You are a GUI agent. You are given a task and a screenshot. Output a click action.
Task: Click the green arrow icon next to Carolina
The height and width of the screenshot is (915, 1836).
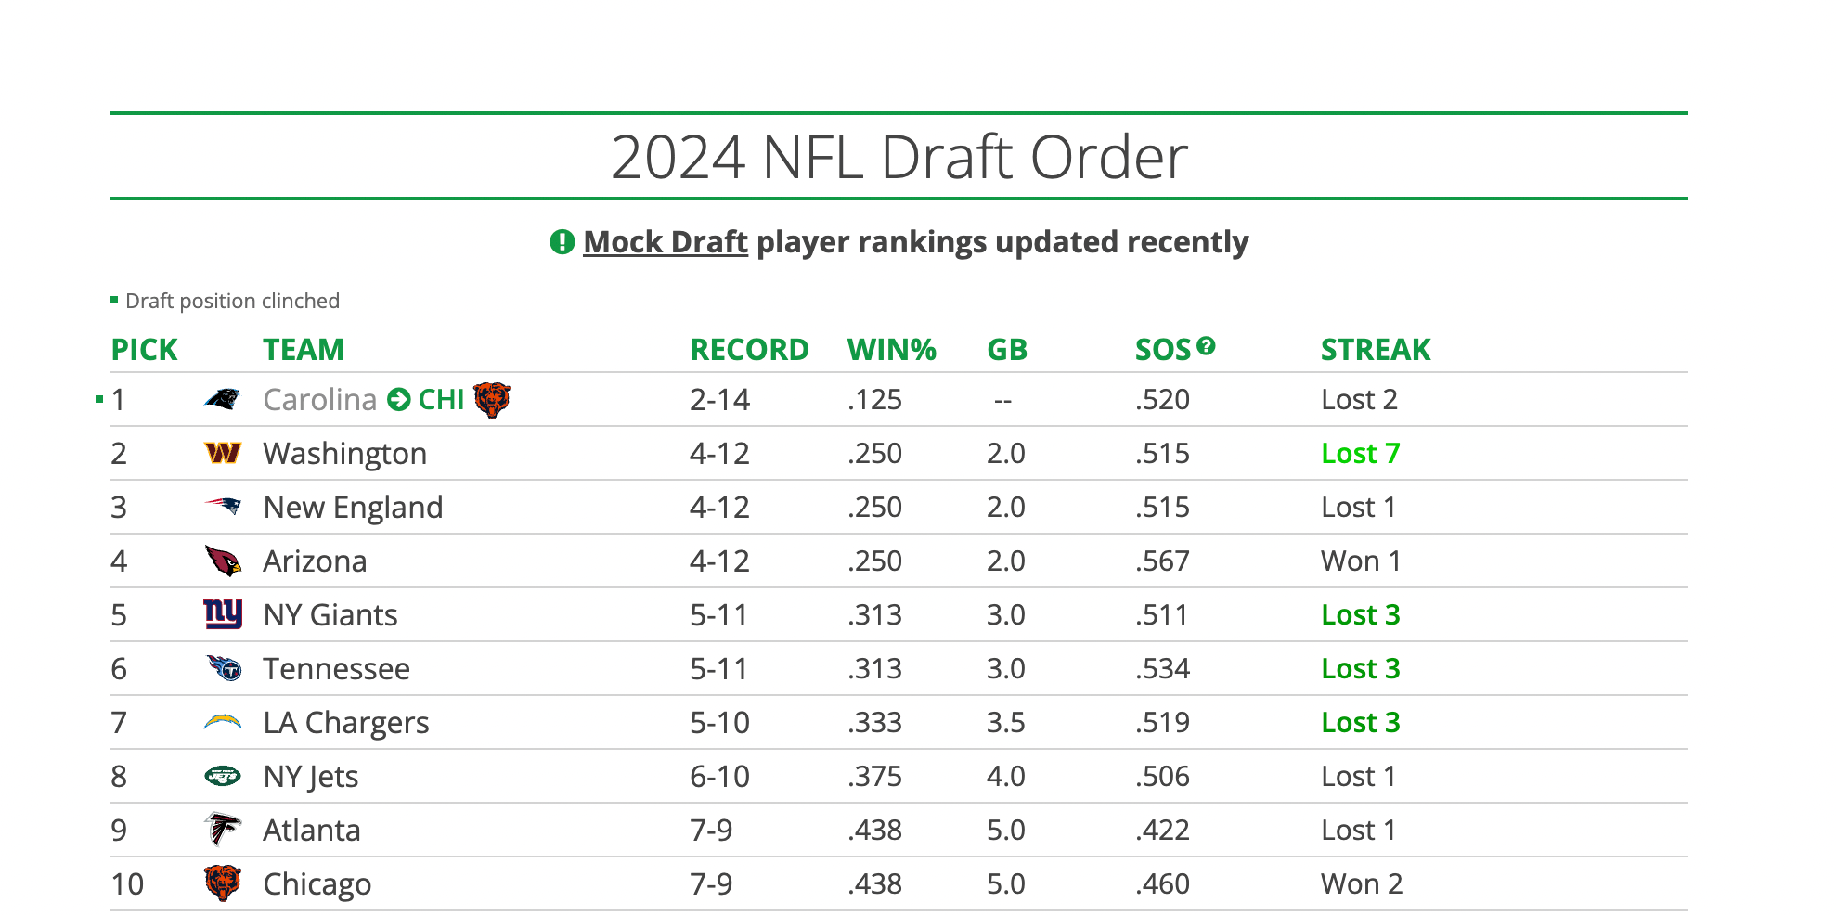pyautogui.click(x=399, y=400)
